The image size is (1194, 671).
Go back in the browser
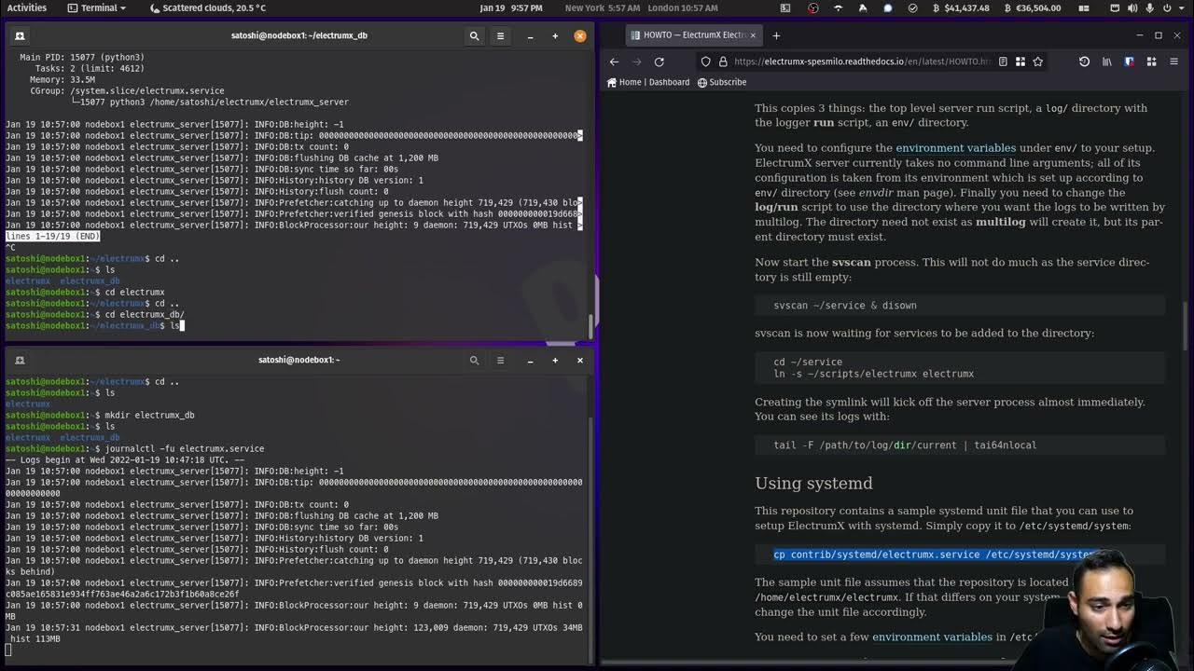click(614, 62)
